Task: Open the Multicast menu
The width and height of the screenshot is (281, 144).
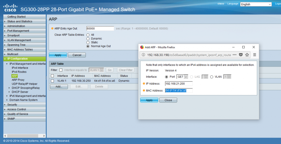Action: (24, 54)
